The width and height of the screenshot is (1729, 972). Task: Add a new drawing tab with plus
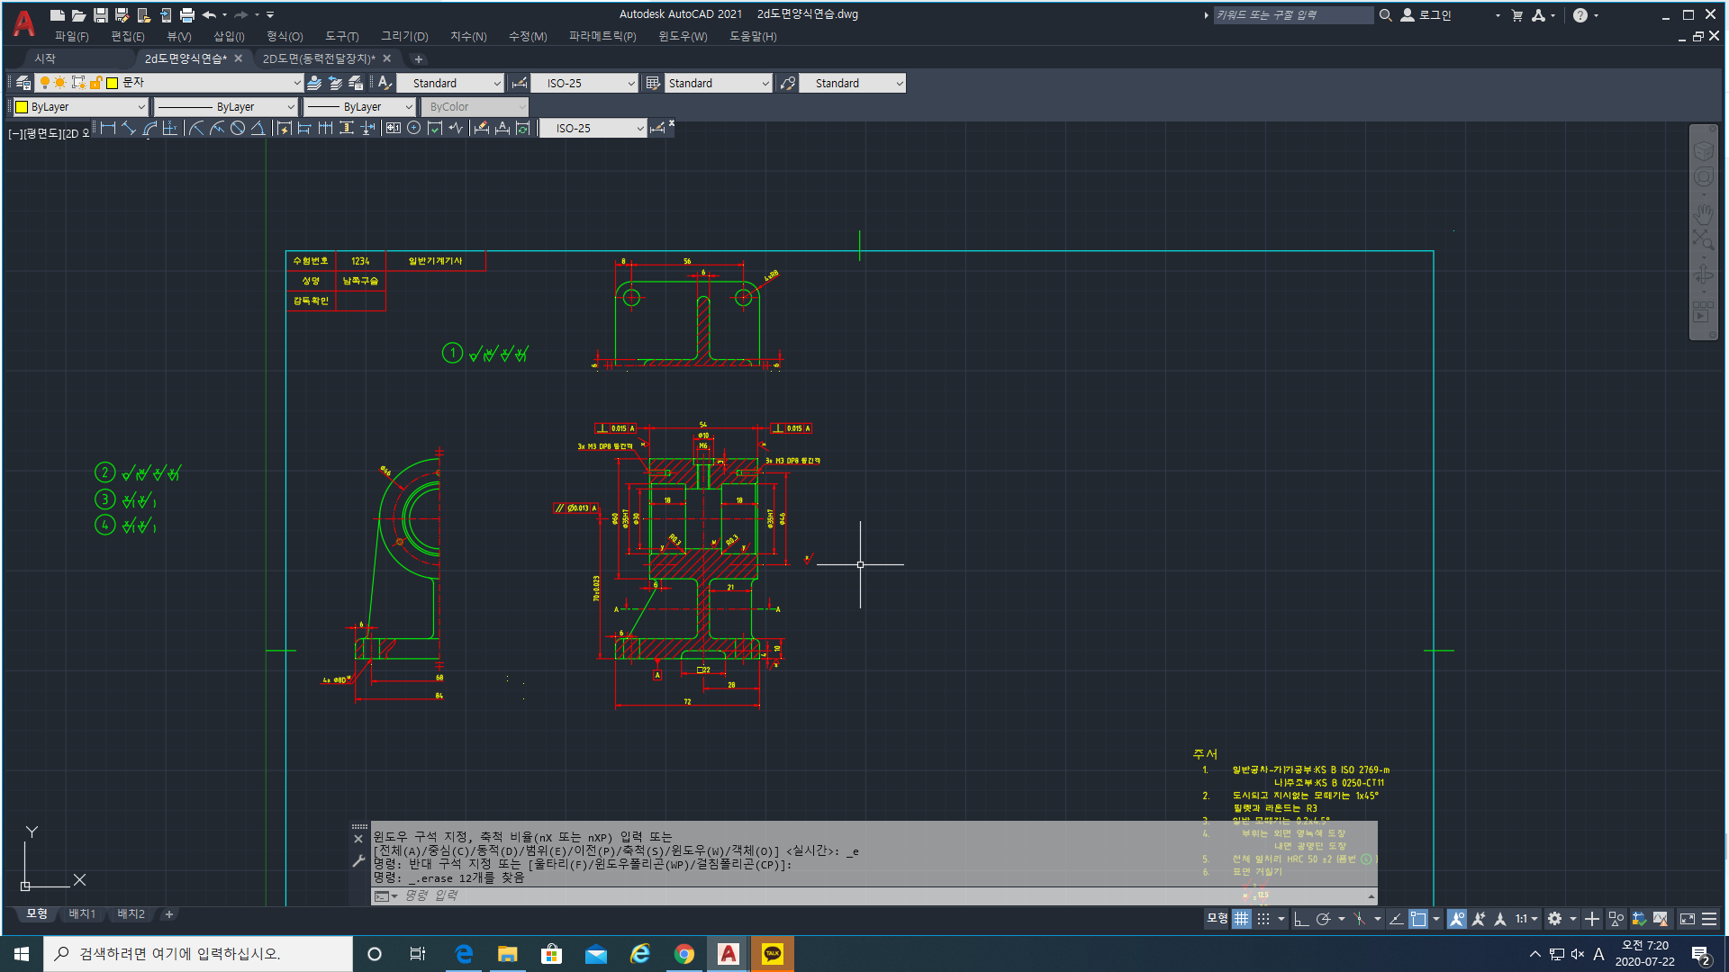click(418, 59)
